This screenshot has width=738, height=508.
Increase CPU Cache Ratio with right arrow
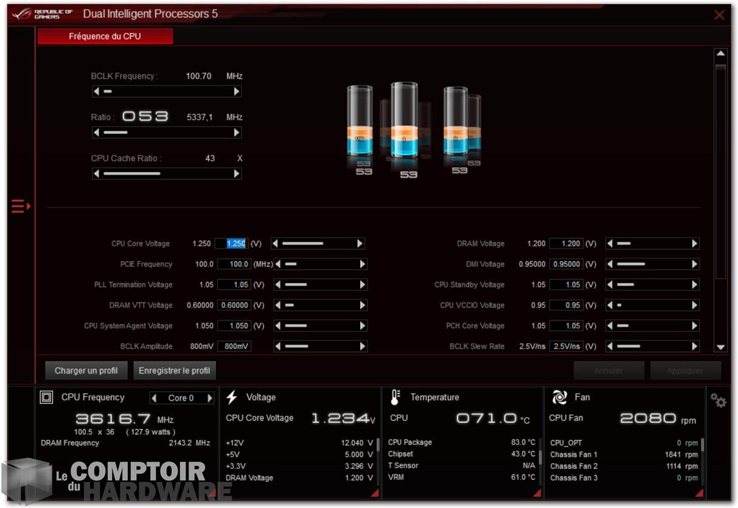(237, 174)
